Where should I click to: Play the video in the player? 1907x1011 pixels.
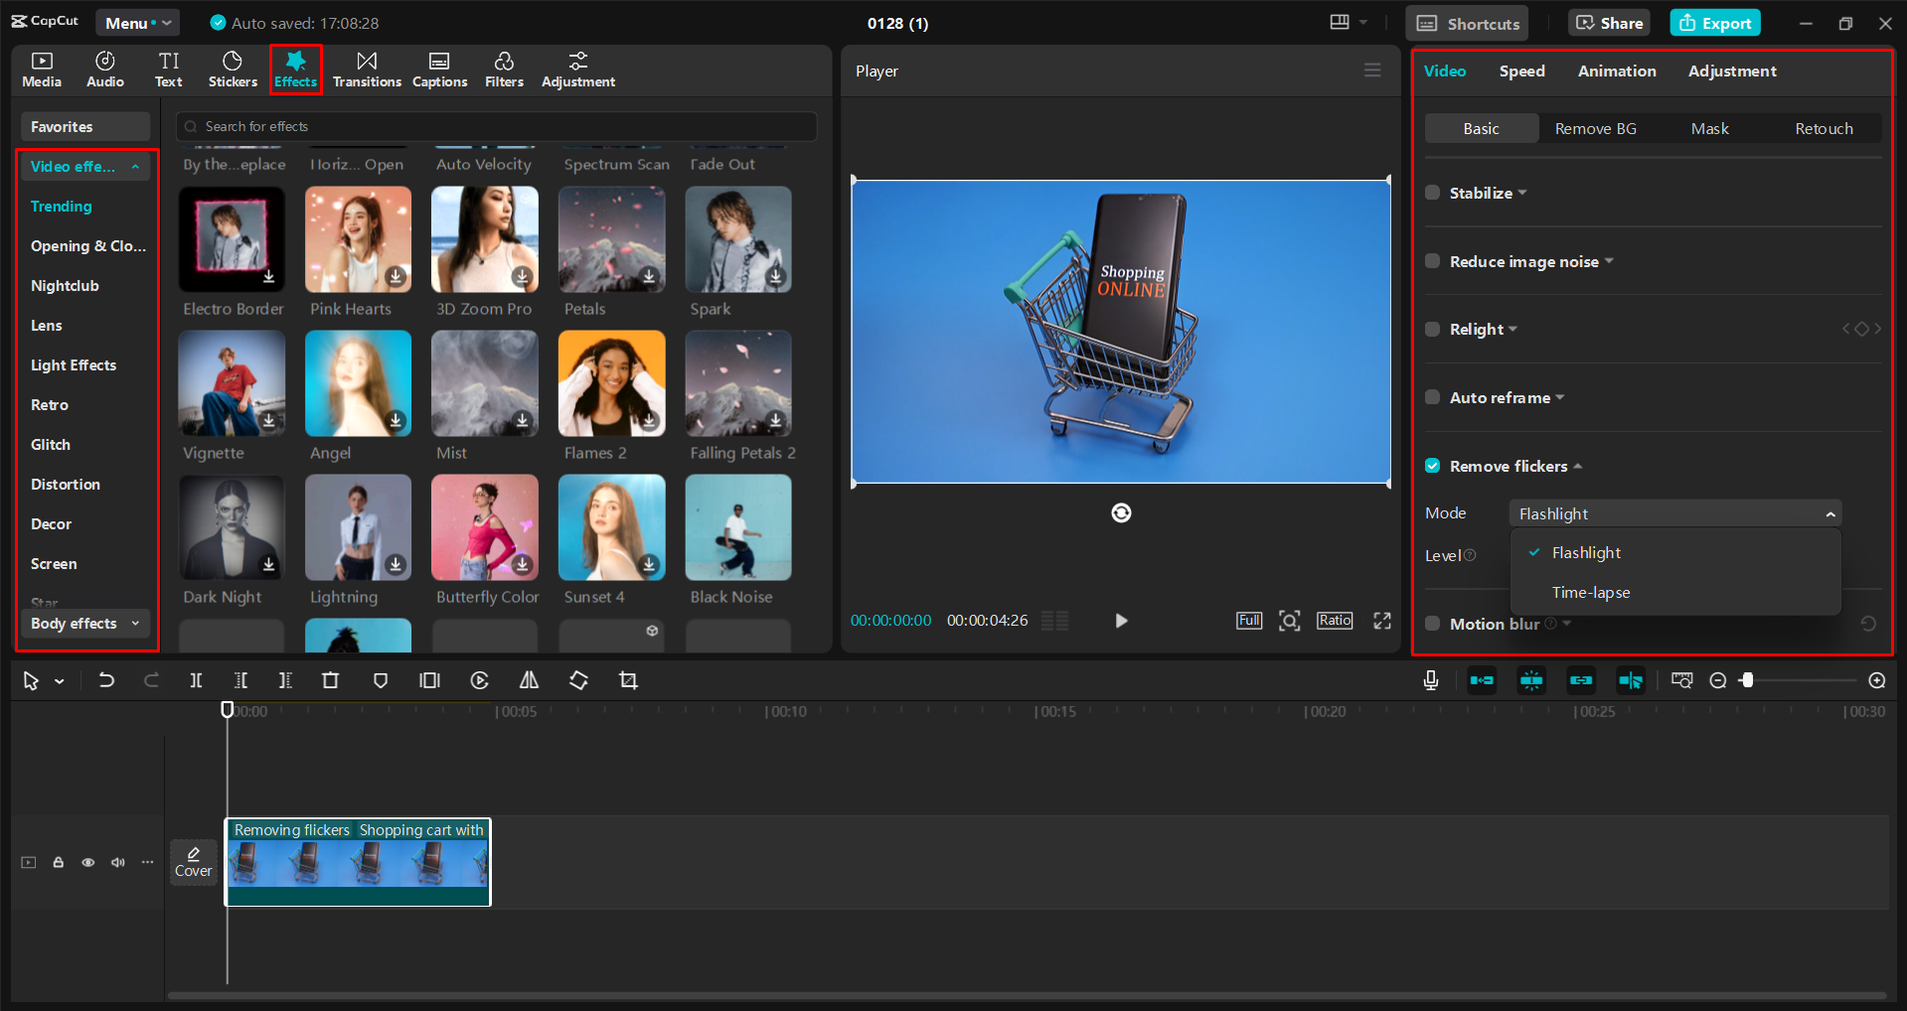1121,621
